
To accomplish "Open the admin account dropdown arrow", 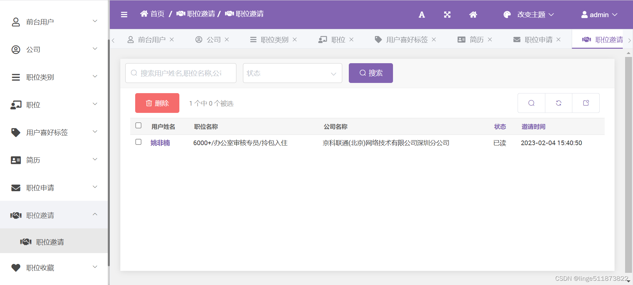I will [x=615, y=14].
